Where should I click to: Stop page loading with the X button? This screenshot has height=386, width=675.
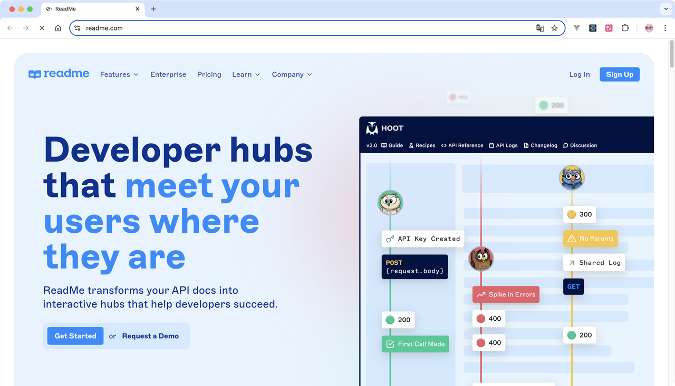tap(42, 28)
